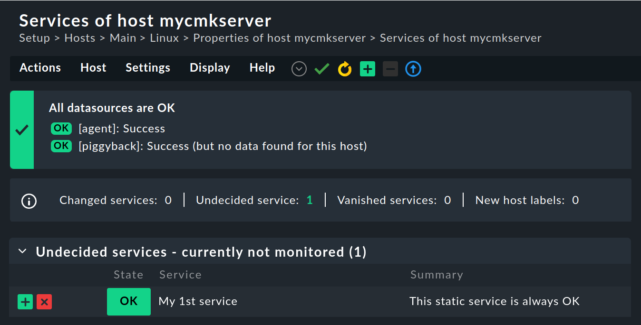Click the Undecided service count number 1

310,200
